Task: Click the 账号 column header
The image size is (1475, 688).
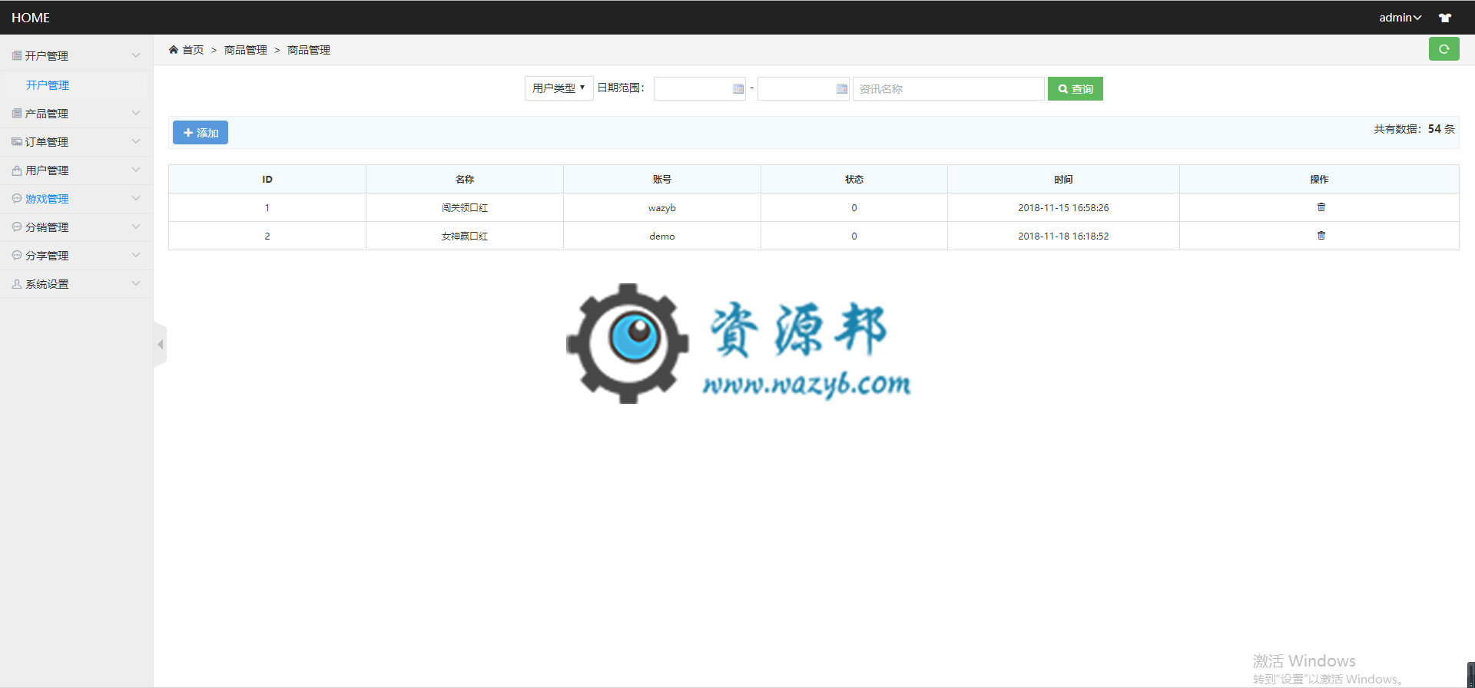Action: pos(662,179)
